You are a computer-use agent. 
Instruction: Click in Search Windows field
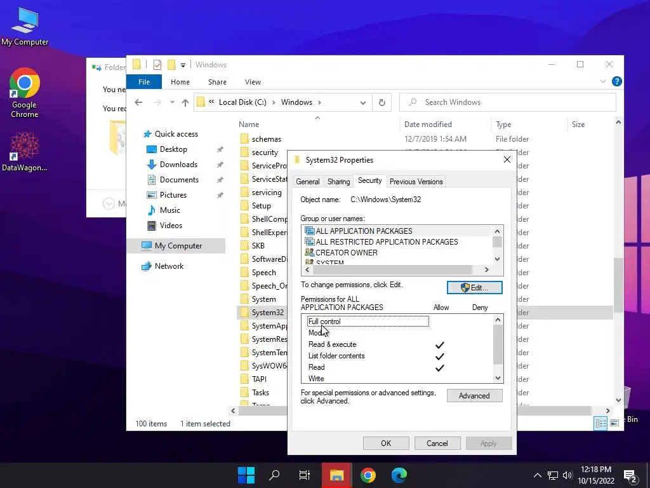(507, 102)
